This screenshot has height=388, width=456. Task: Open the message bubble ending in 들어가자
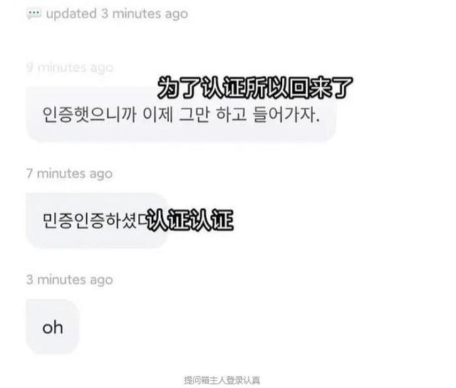click(182, 114)
